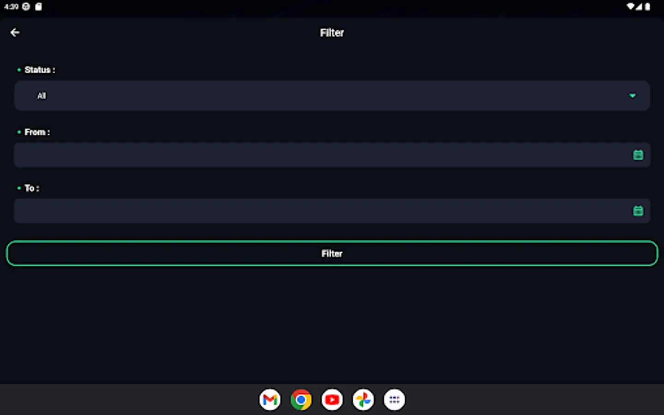Check the battery status icon

(647, 6)
